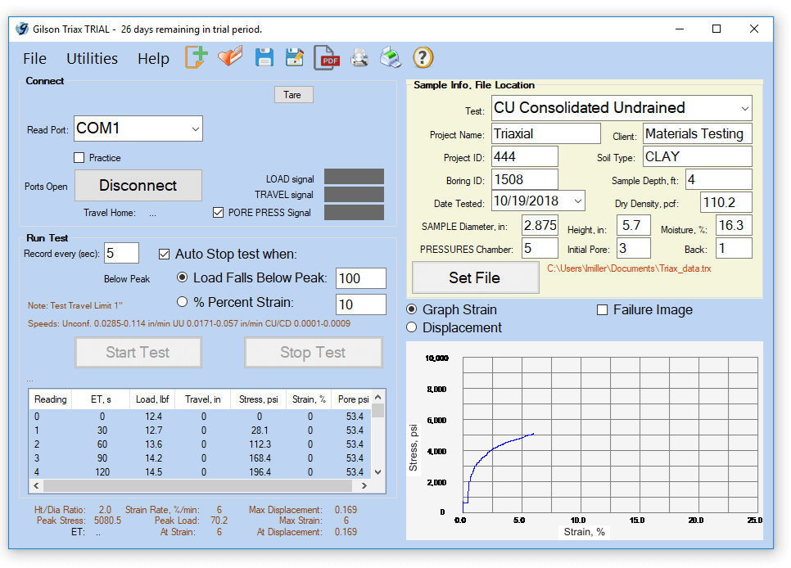Screen dimensions: 791x568
Task: Open the Date Tested date picker
Action: pos(578,201)
